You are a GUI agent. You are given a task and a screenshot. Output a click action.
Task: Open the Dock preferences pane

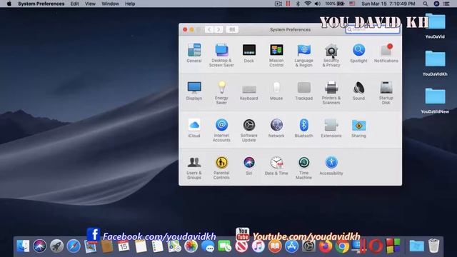[x=249, y=53]
